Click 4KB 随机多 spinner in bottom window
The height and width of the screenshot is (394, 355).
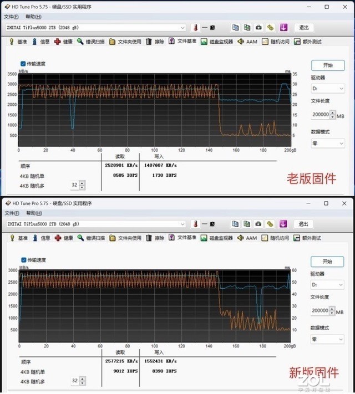tap(83, 381)
